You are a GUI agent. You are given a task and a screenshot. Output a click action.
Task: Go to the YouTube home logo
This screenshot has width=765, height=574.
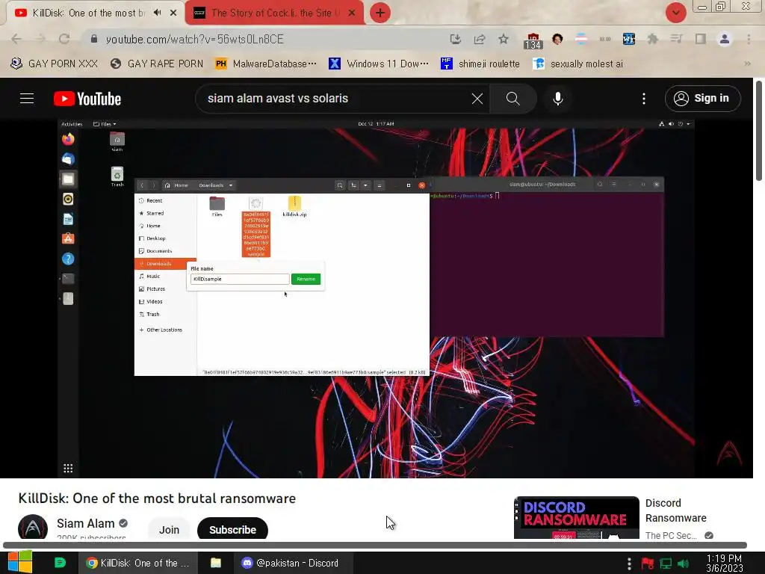(x=87, y=99)
